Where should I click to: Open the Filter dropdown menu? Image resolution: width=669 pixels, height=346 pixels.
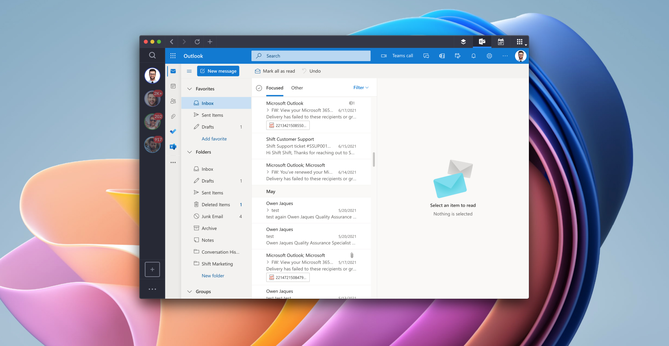click(x=360, y=87)
